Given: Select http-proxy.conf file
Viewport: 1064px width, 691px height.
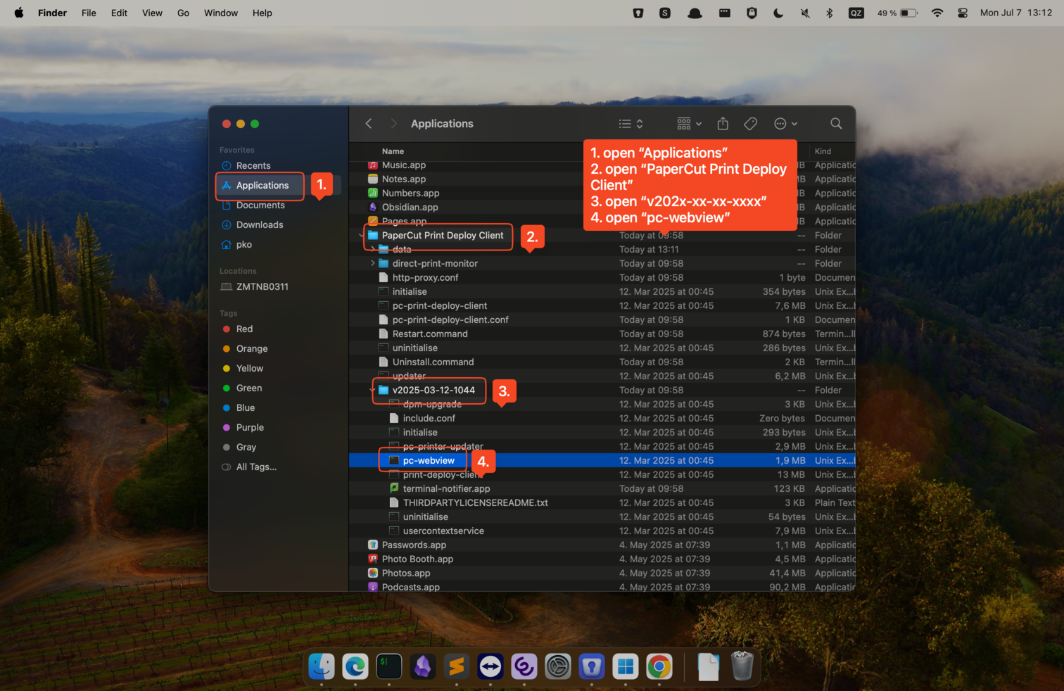Looking at the screenshot, I should tap(602, 277).
